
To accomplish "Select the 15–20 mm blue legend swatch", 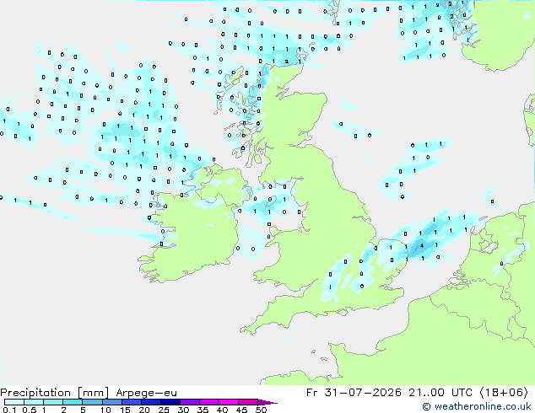I will click(x=132, y=402).
